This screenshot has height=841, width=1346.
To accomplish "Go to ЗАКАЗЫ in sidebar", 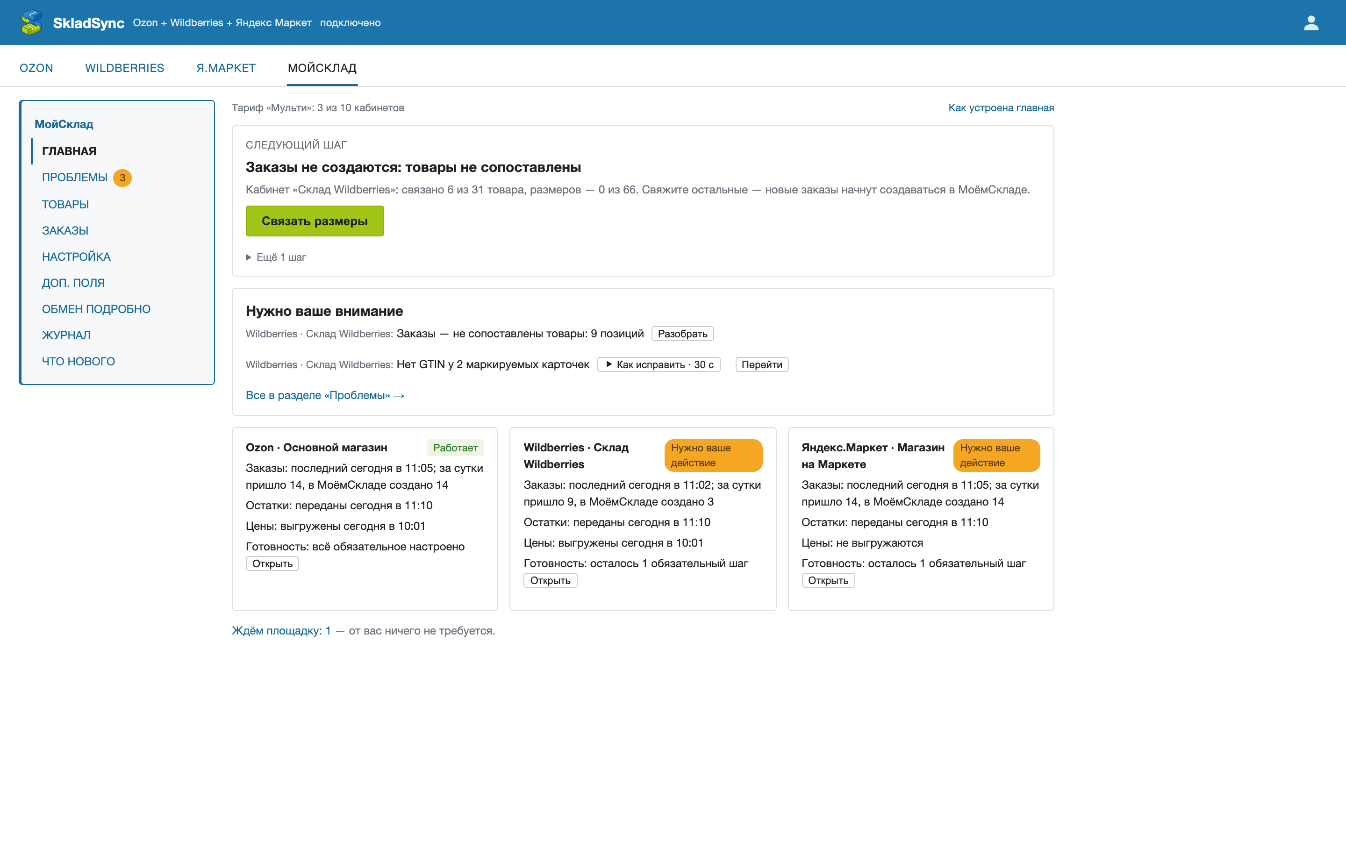I will [x=65, y=230].
